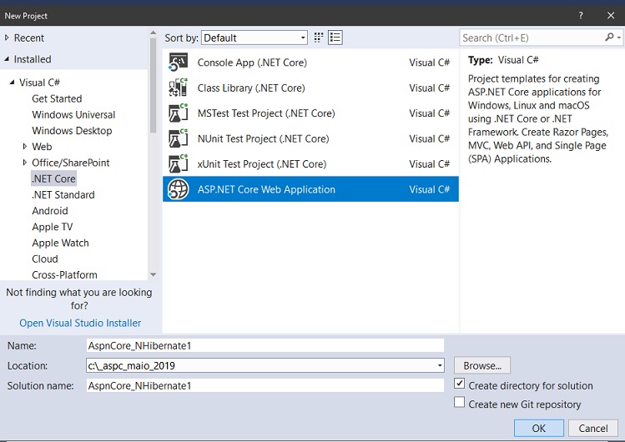Open the Sort by Default dropdown
The height and width of the screenshot is (442, 625).
coord(255,38)
